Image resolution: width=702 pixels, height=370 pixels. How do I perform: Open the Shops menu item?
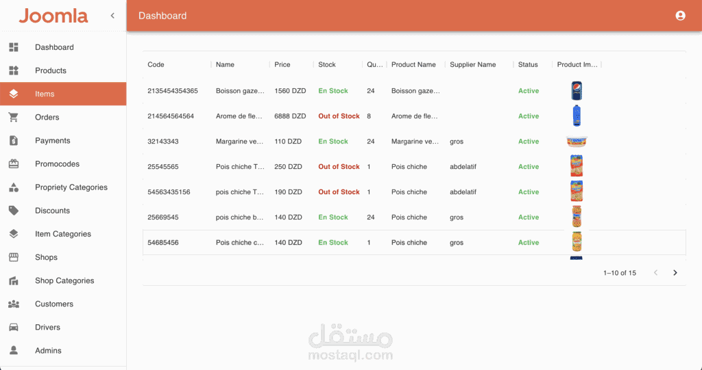click(63, 257)
